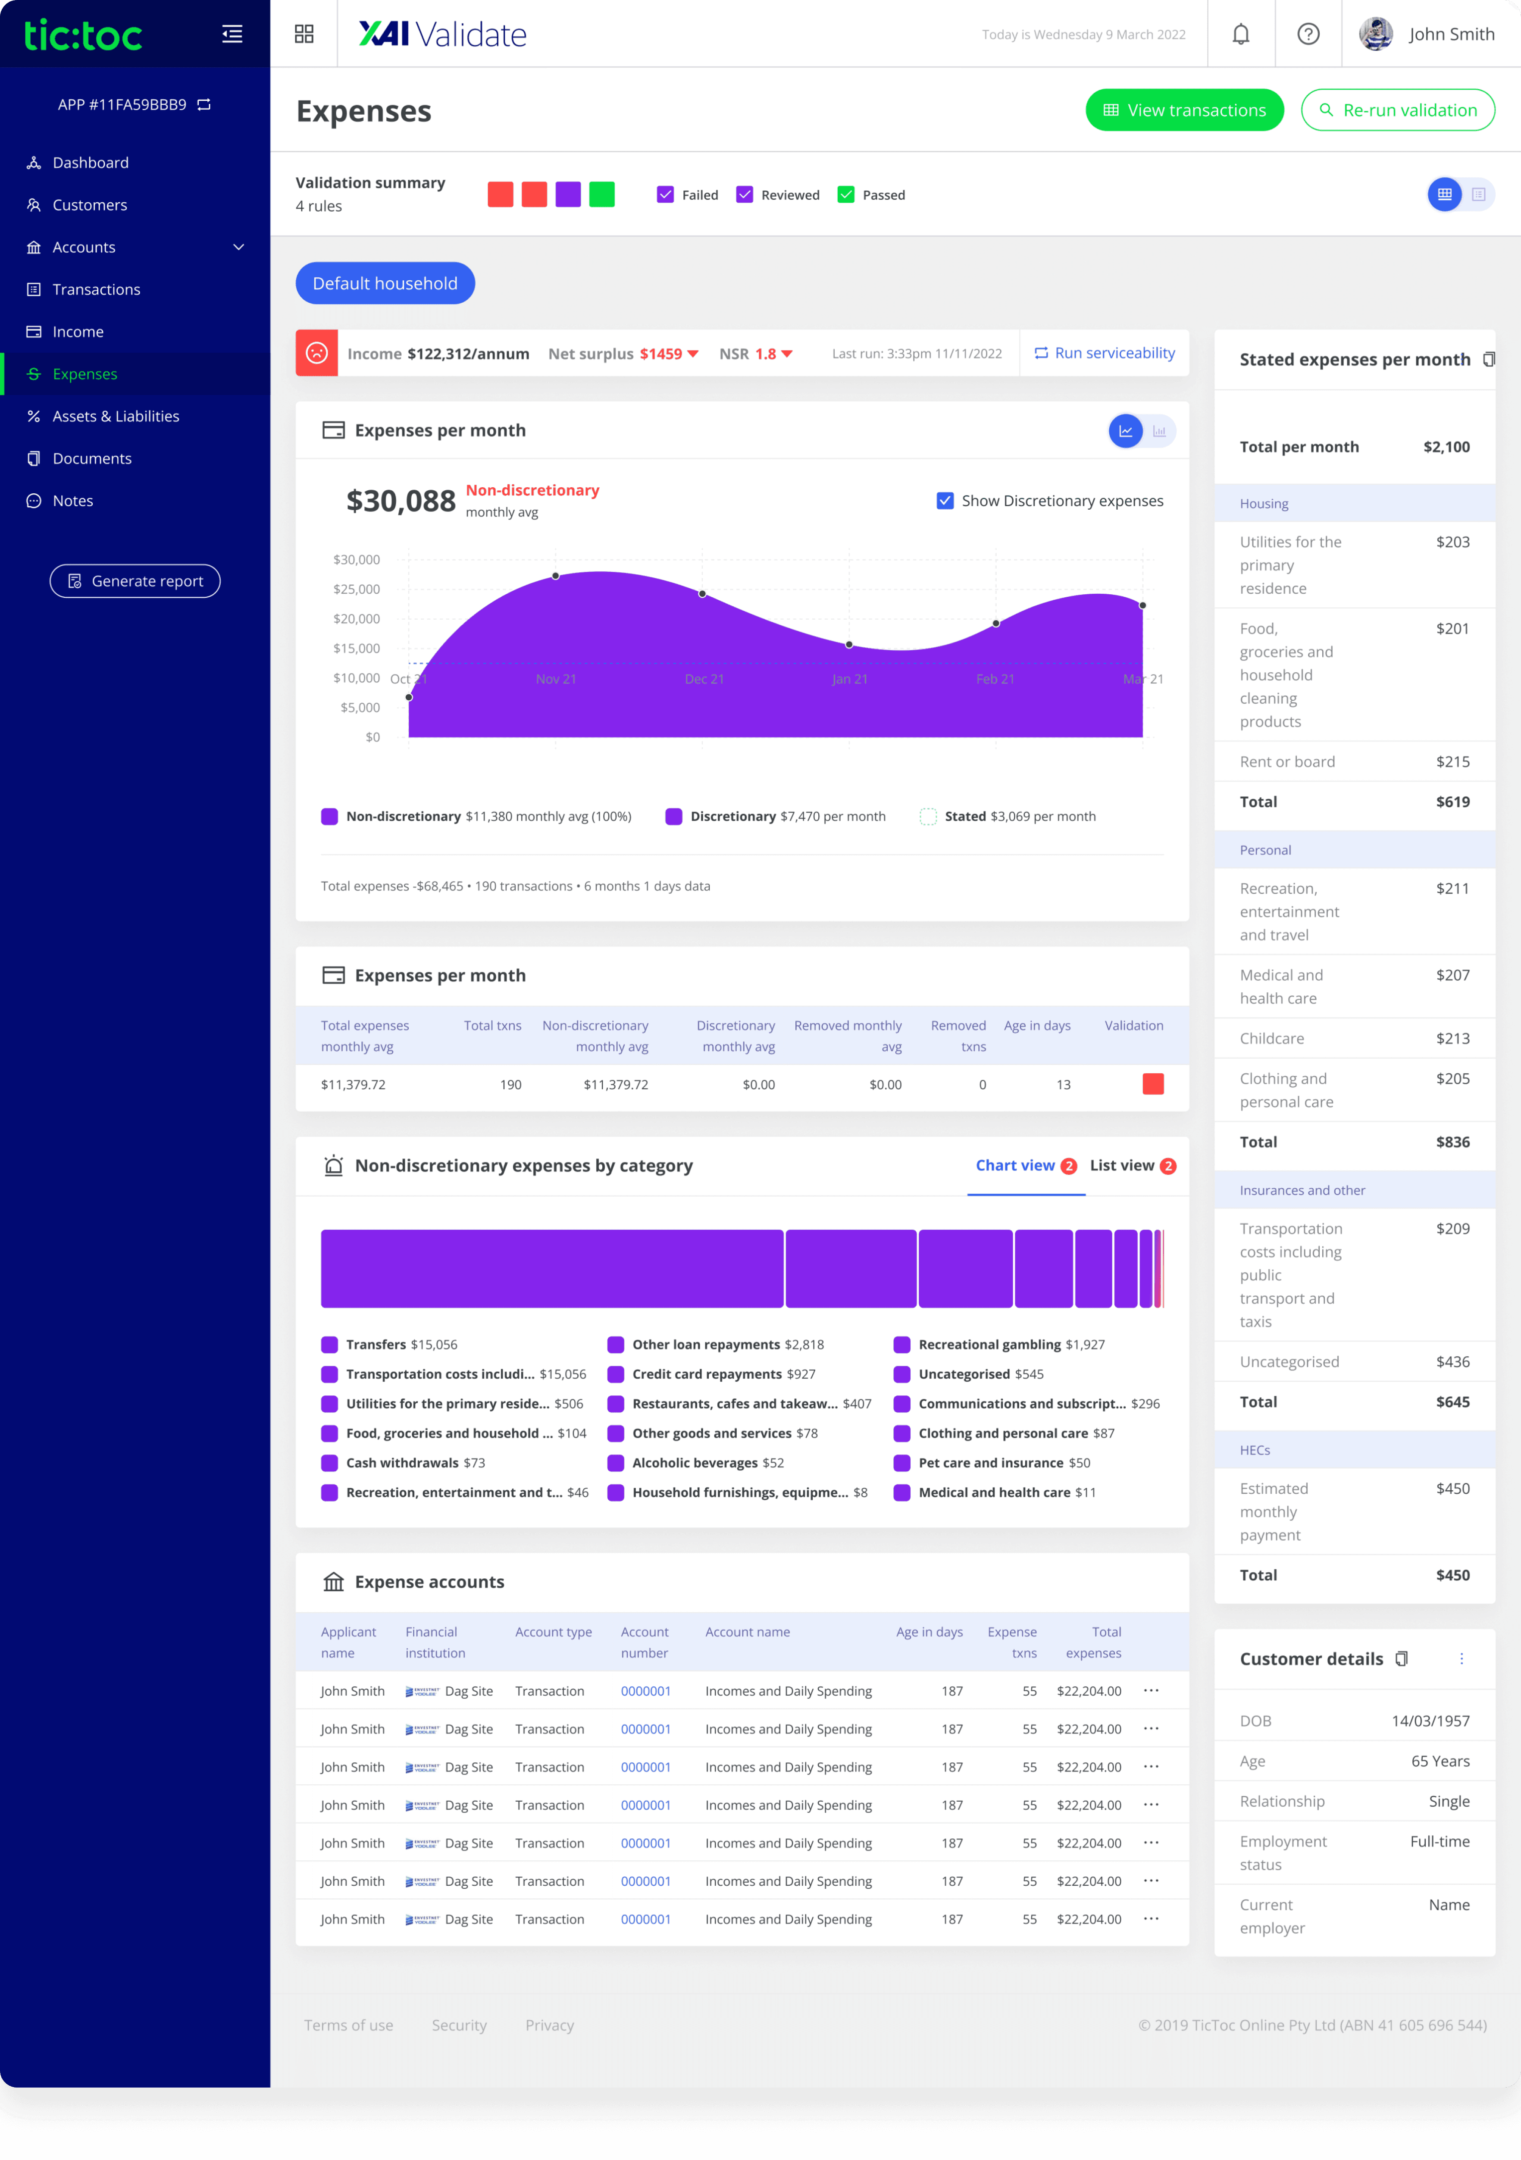This screenshot has width=1521, height=2160.
Task: Select validation summary list view
Action: click(1479, 195)
